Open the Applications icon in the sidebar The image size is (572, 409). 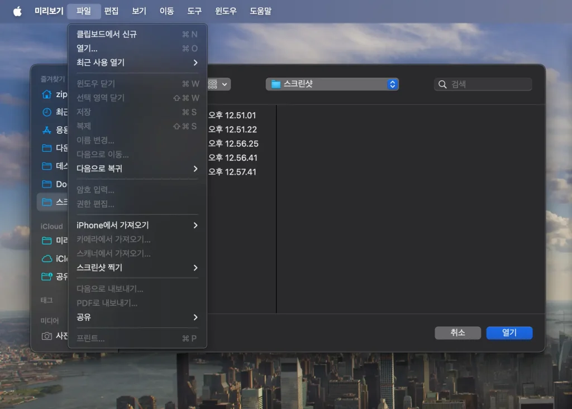[47, 130]
